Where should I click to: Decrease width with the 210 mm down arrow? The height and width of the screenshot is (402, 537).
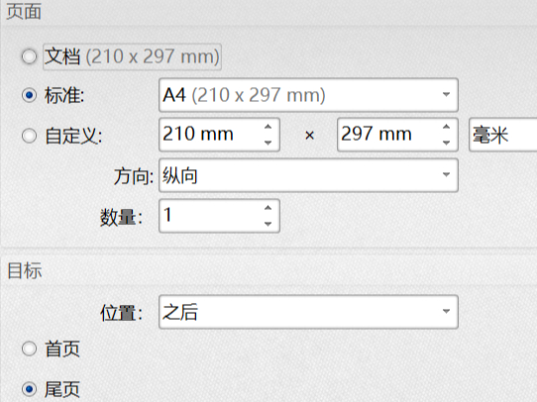[x=268, y=143]
